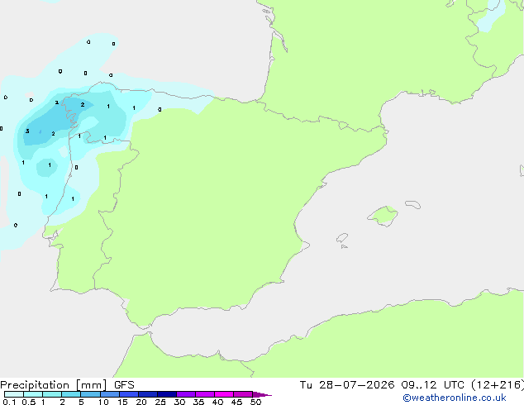Click the 45 mm legend color swatch
This screenshot has width=524, height=405.
[243, 394]
